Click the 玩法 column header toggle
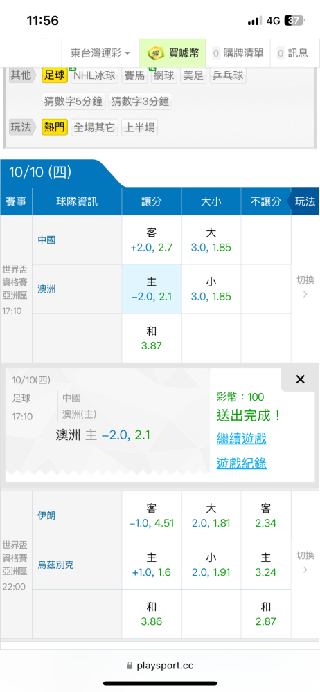The width and height of the screenshot is (320, 692). pos(305,201)
